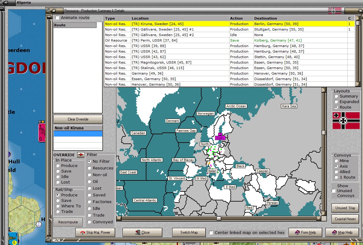363x245 pixels.
Task: Switch layout to Expanded
Action: [x=336, y=102]
